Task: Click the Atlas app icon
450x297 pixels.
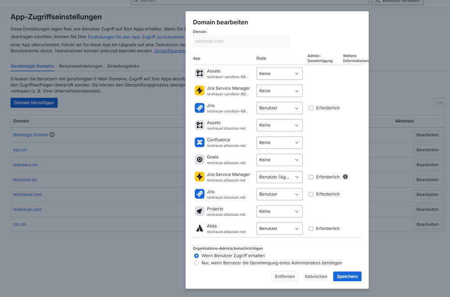Action: pyautogui.click(x=200, y=228)
